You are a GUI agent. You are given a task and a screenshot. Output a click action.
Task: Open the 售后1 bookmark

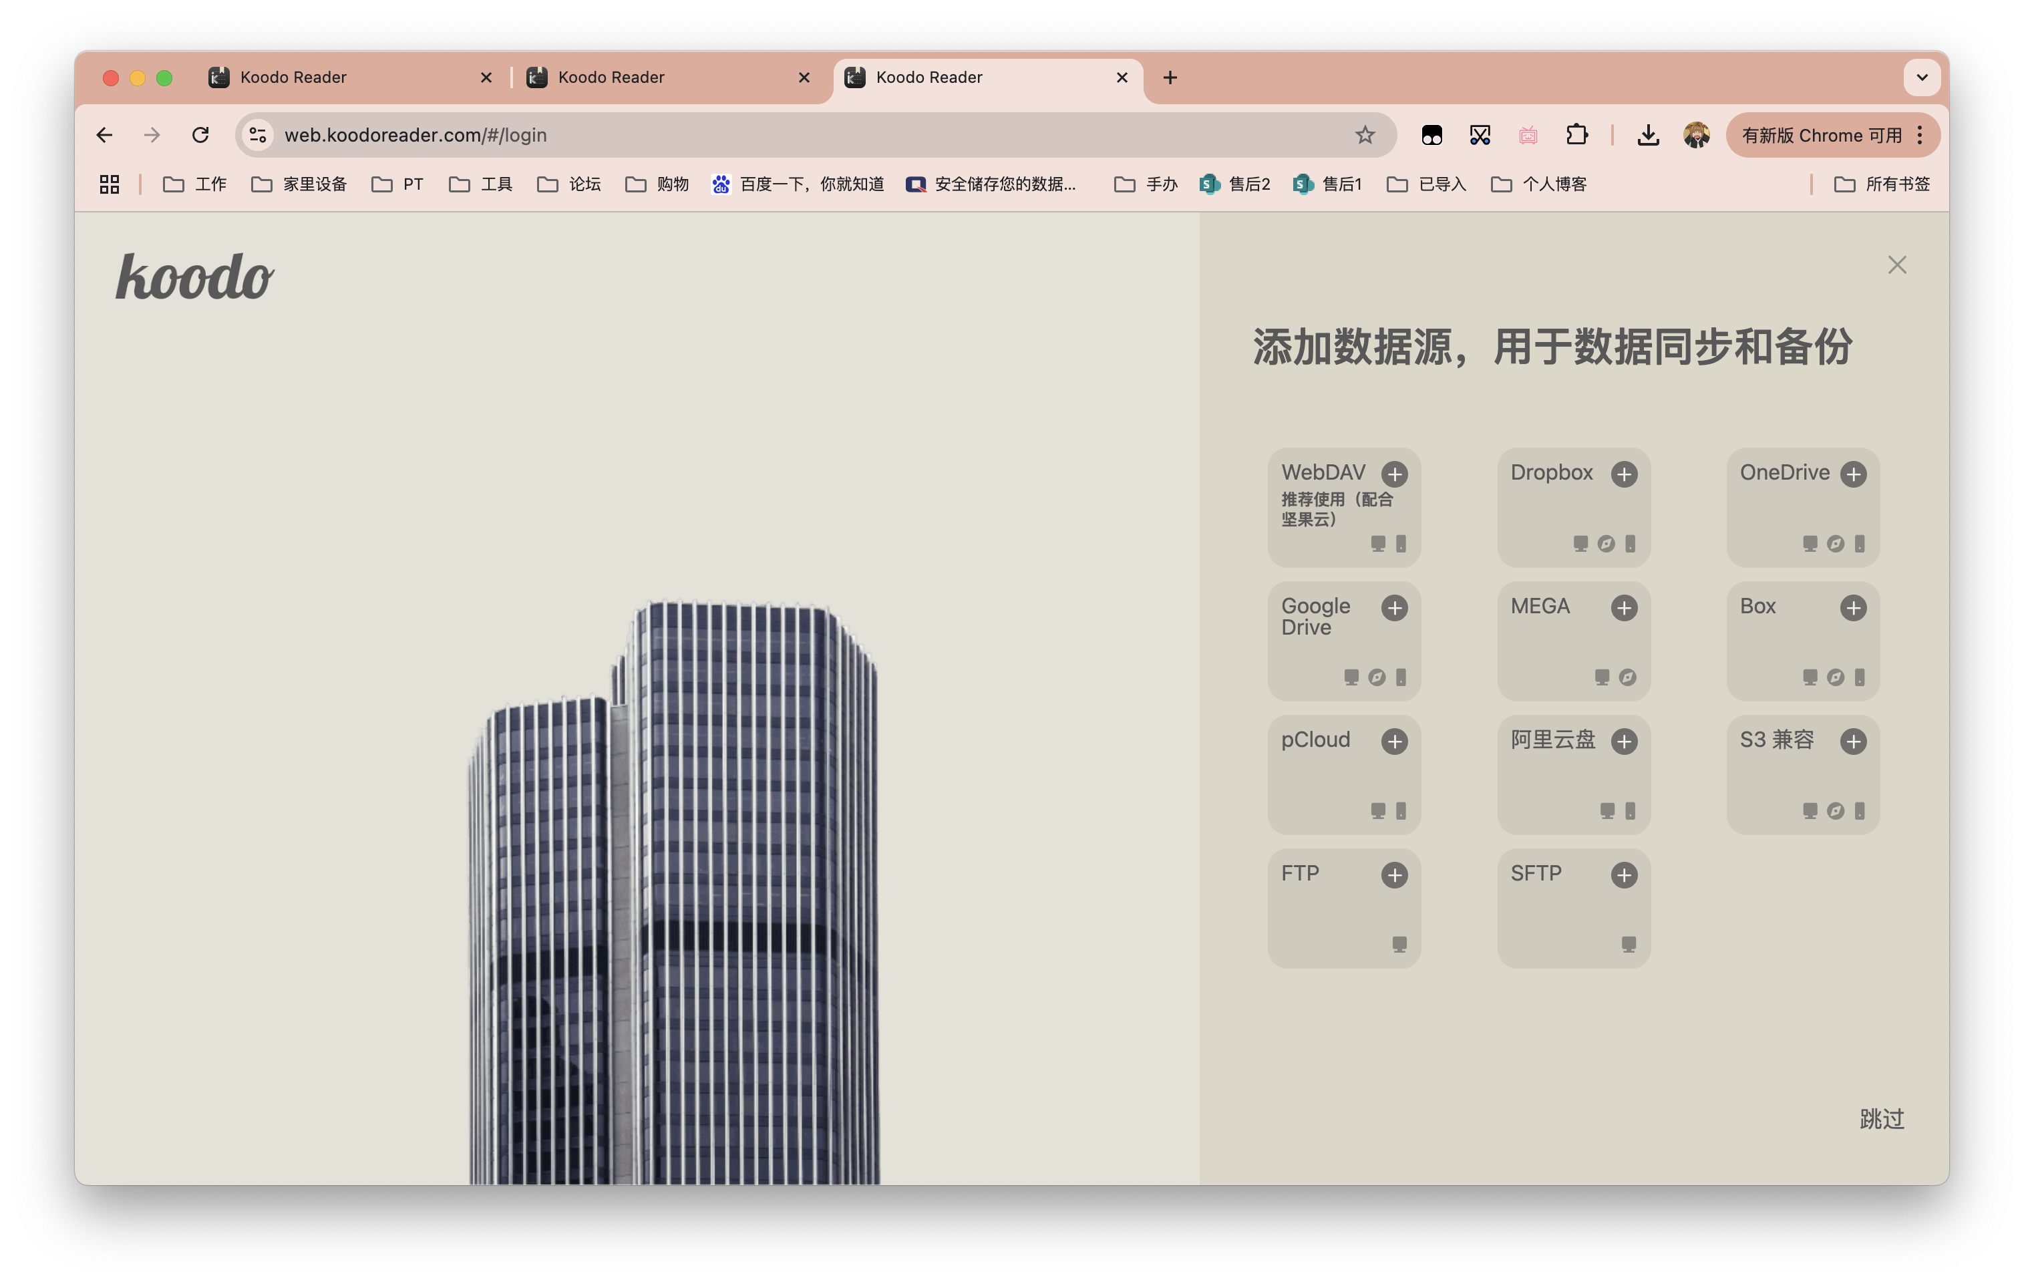click(1328, 184)
